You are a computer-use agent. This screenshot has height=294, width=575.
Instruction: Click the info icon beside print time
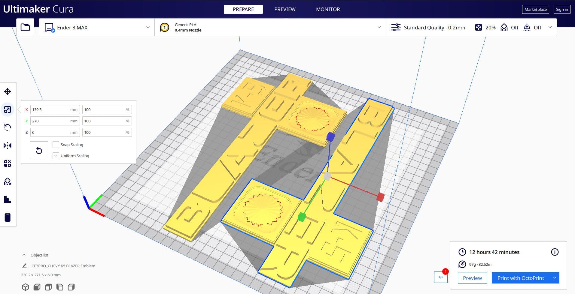[x=555, y=252]
